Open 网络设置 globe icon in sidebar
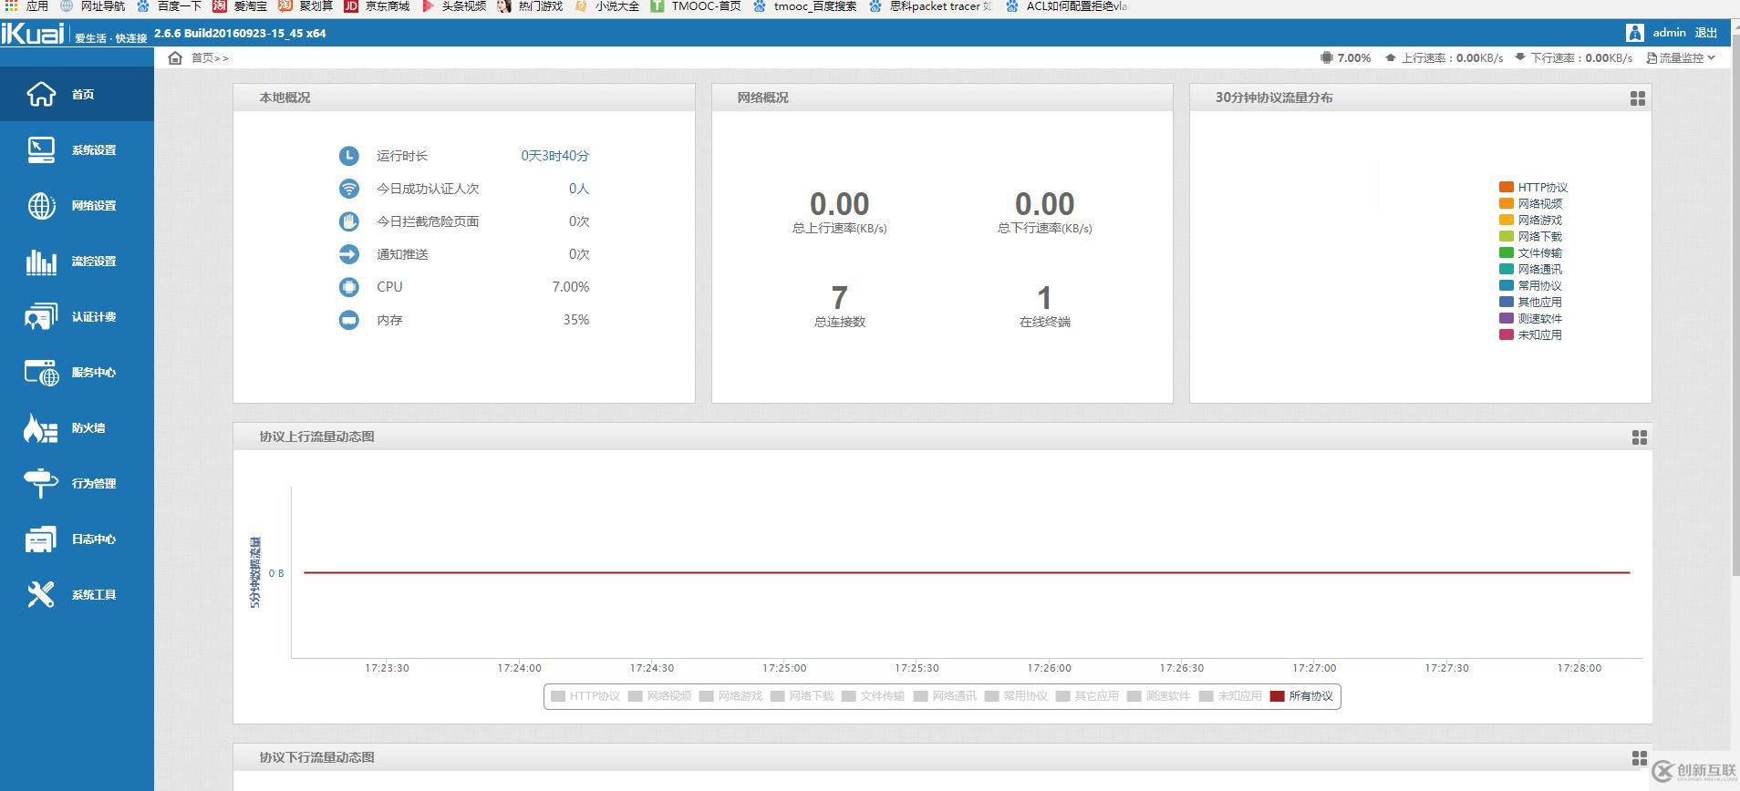The height and width of the screenshot is (791, 1740). [41, 205]
